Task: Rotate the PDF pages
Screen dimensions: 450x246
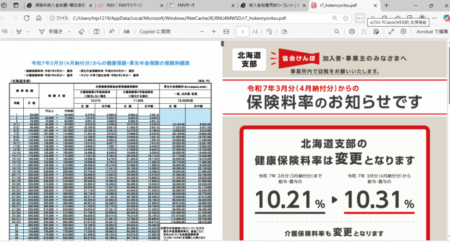Action: tap(269, 32)
